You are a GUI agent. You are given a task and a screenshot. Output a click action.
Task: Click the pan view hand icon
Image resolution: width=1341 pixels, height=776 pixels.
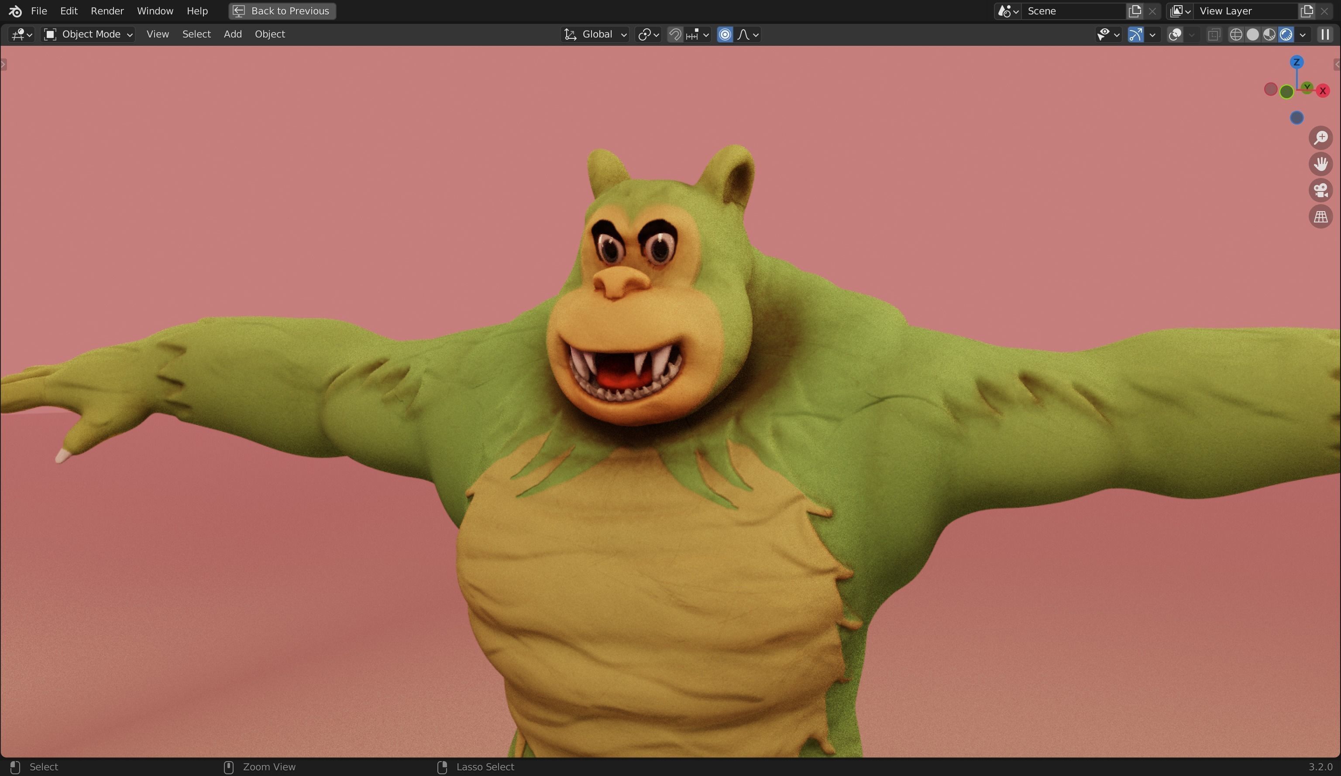point(1321,164)
